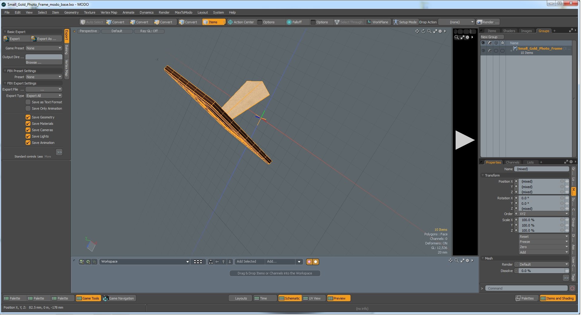Click the Schematic add workspace icon
Viewport: 582px width, 315px height.
click(x=82, y=262)
